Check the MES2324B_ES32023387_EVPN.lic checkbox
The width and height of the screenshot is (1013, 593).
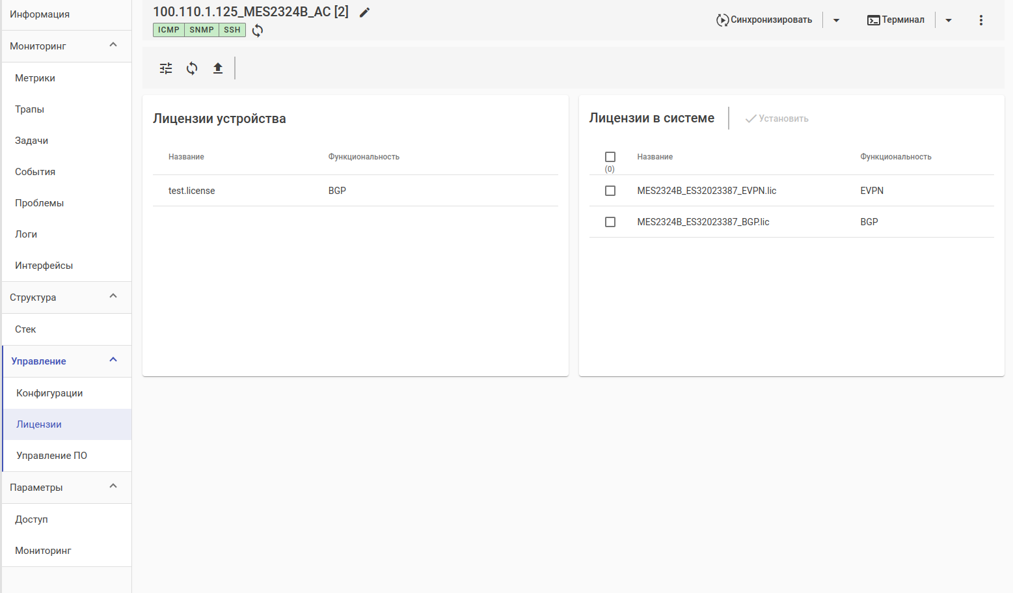coord(610,191)
